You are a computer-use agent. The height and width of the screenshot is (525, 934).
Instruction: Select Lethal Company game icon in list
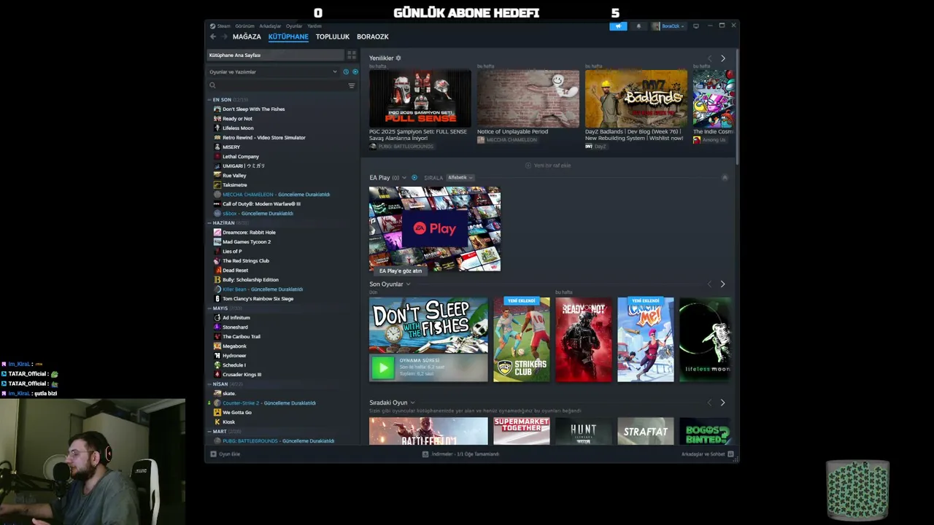217,157
